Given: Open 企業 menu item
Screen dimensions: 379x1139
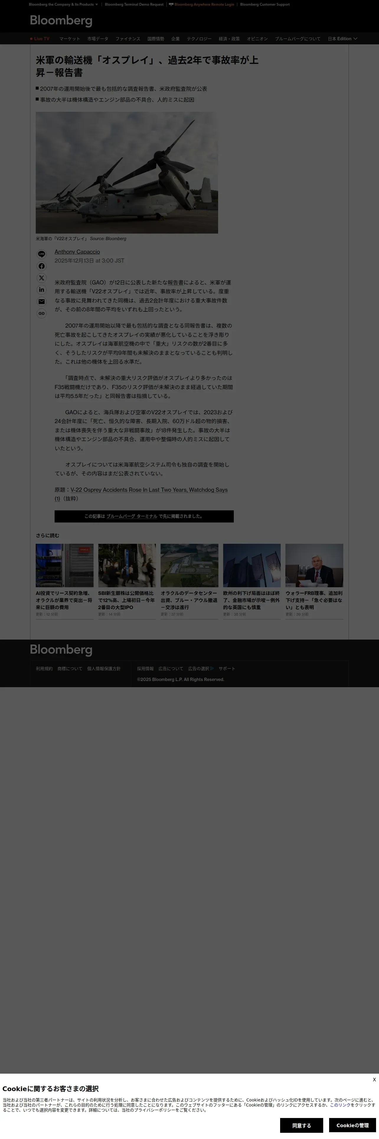Looking at the screenshot, I should tap(176, 39).
